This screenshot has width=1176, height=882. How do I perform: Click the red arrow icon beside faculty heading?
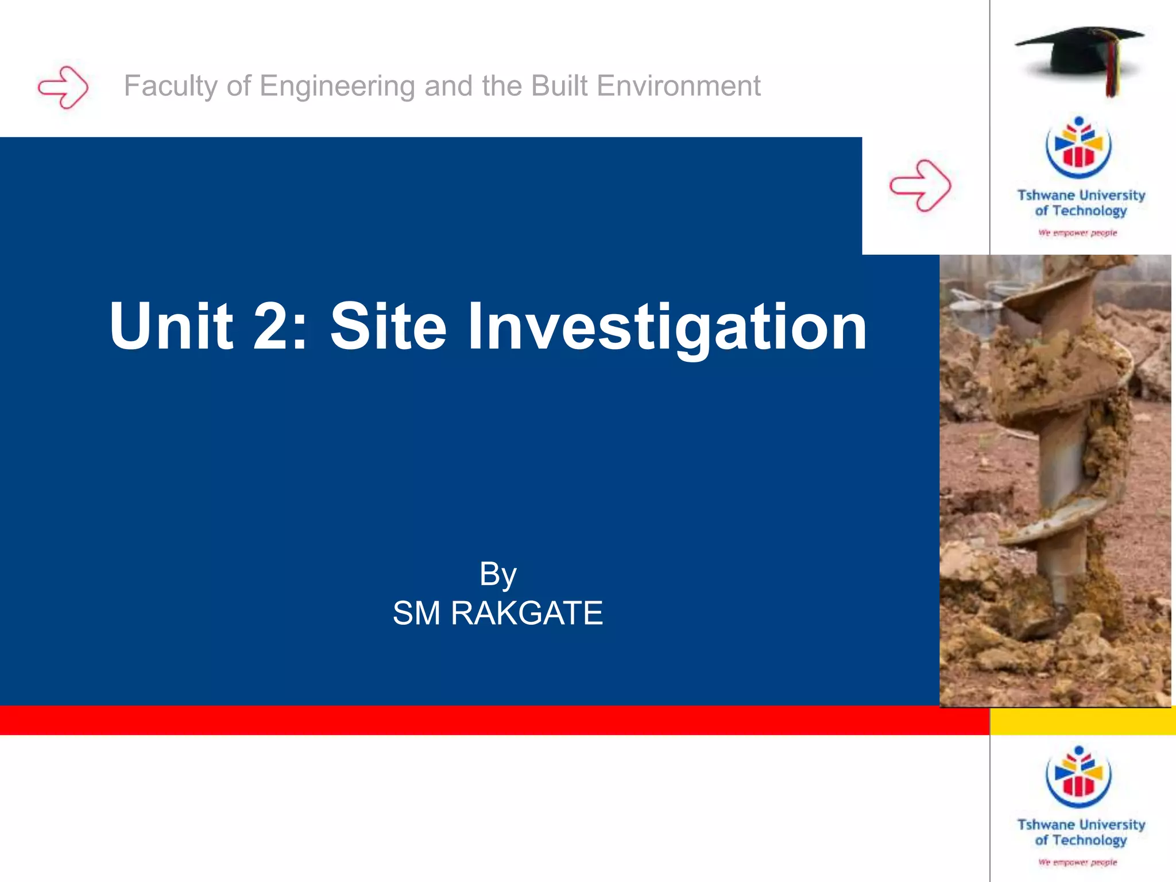click(x=63, y=87)
